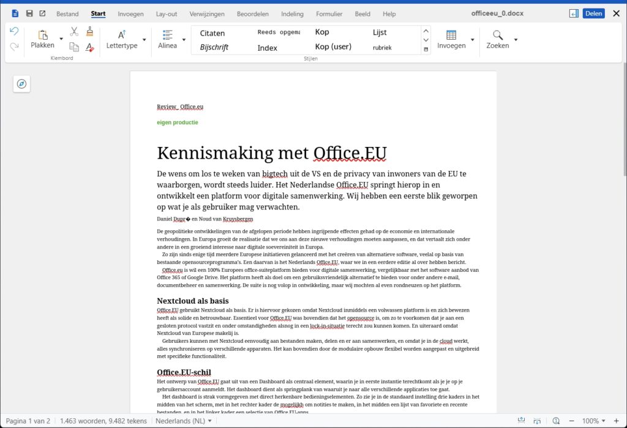Image resolution: width=627 pixels, height=428 pixels.
Task: Open the Alinea dropdown arrow
Action: pyautogui.click(x=184, y=40)
